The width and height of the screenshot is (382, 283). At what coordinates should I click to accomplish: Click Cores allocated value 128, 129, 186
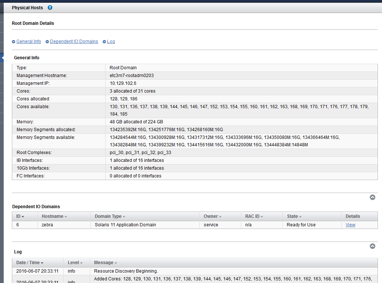point(123,99)
